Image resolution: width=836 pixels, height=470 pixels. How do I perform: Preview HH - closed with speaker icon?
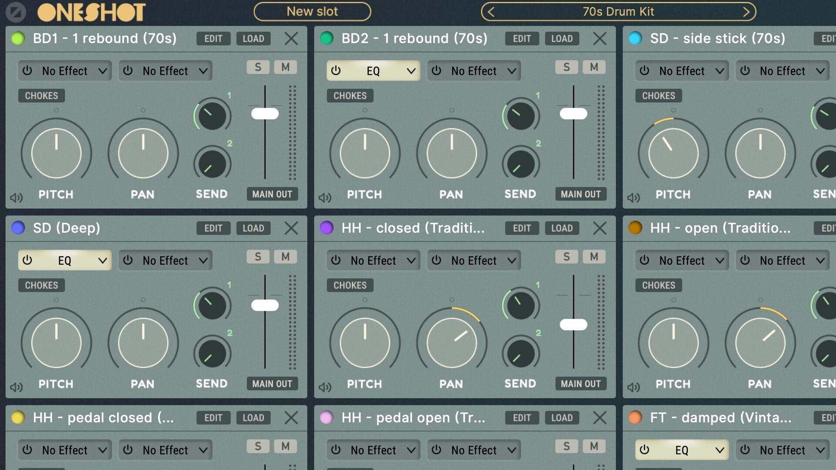tap(325, 387)
